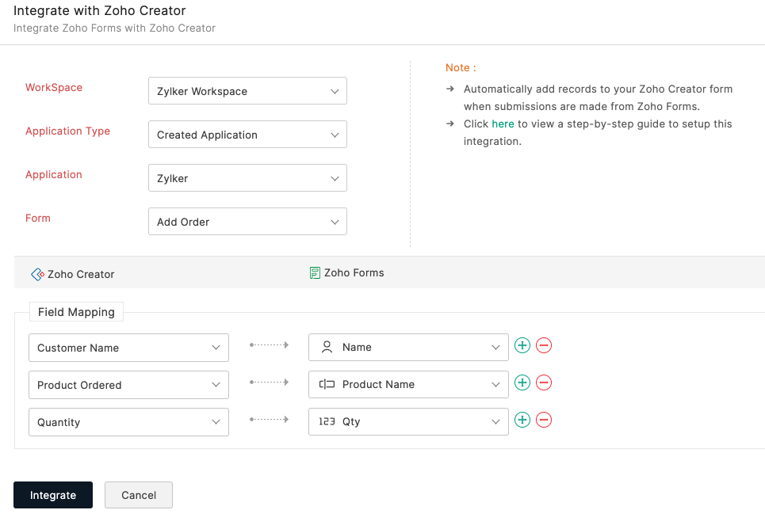
Task: Open the Form dropdown showing Add Order
Action: click(x=247, y=222)
